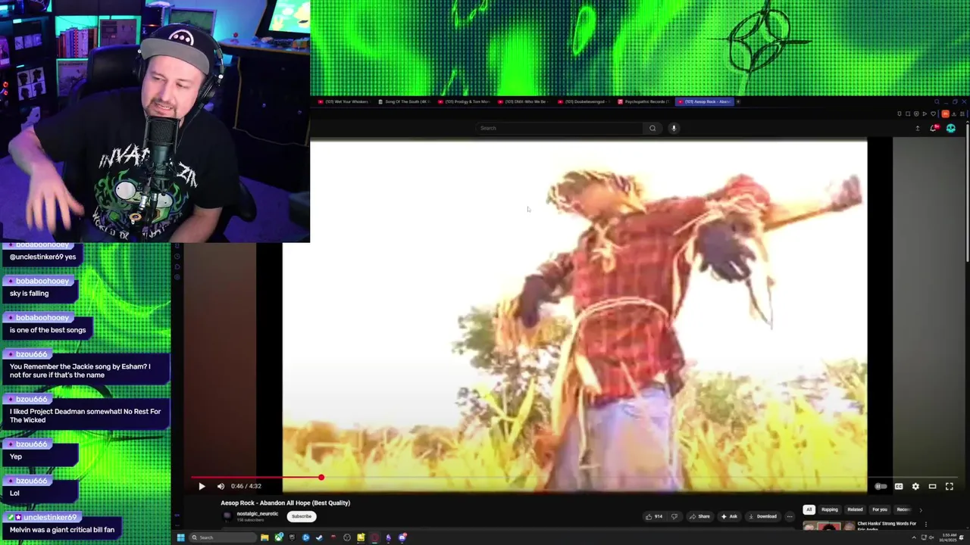Like the video with the thumbs-up showing 914

pos(654,516)
